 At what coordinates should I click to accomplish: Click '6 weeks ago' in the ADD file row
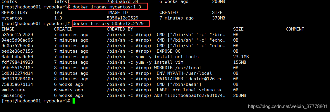coord(69,95)
